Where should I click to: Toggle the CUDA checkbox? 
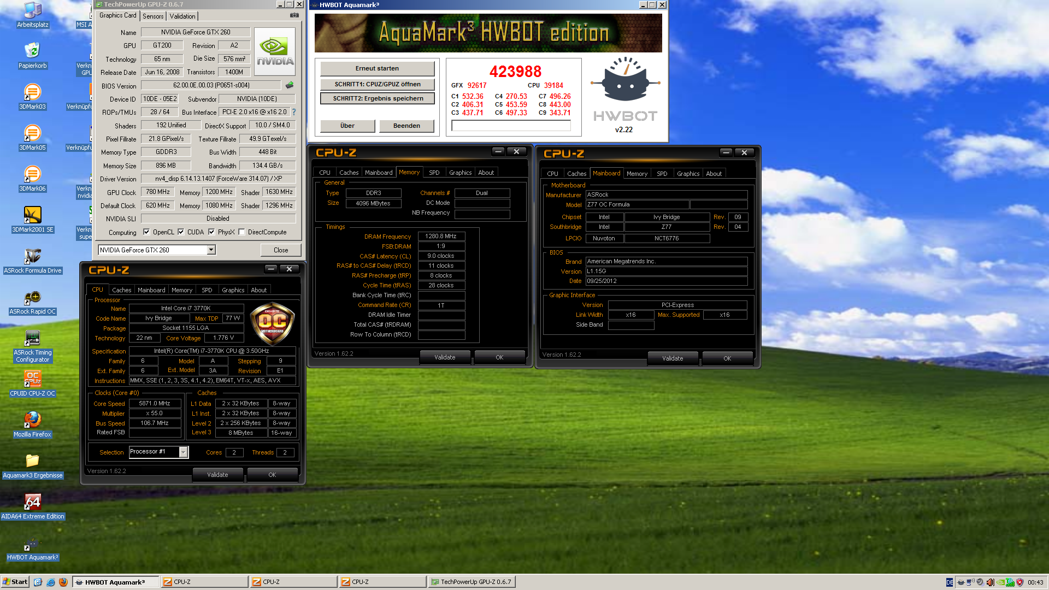point(181,232)
